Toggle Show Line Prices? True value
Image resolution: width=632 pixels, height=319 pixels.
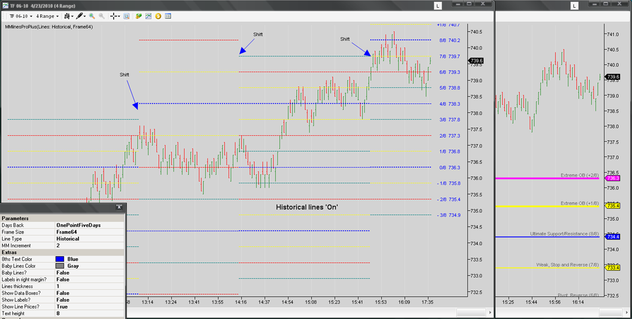(x=90, y=307)
